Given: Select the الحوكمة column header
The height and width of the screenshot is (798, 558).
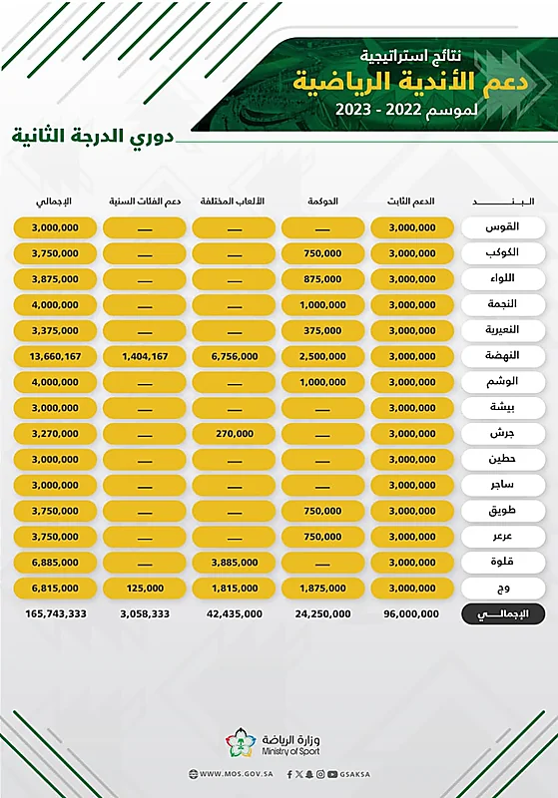Looking at the screenshot, I should [x=322, y=201].
